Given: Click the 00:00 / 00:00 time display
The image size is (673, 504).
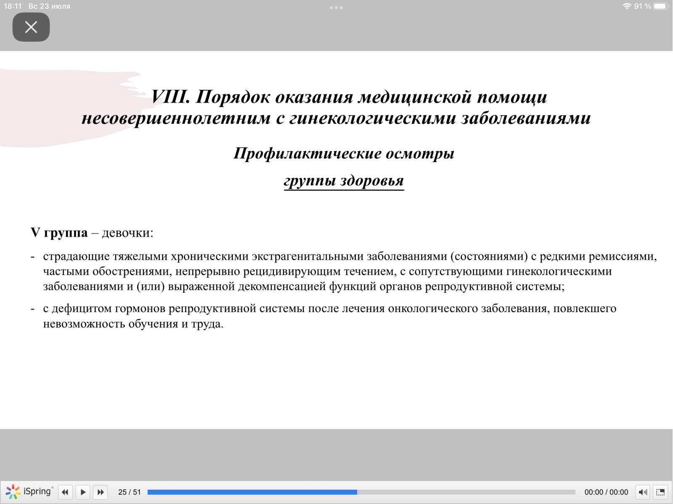Looking at the screenshot, I should (606, 492).
